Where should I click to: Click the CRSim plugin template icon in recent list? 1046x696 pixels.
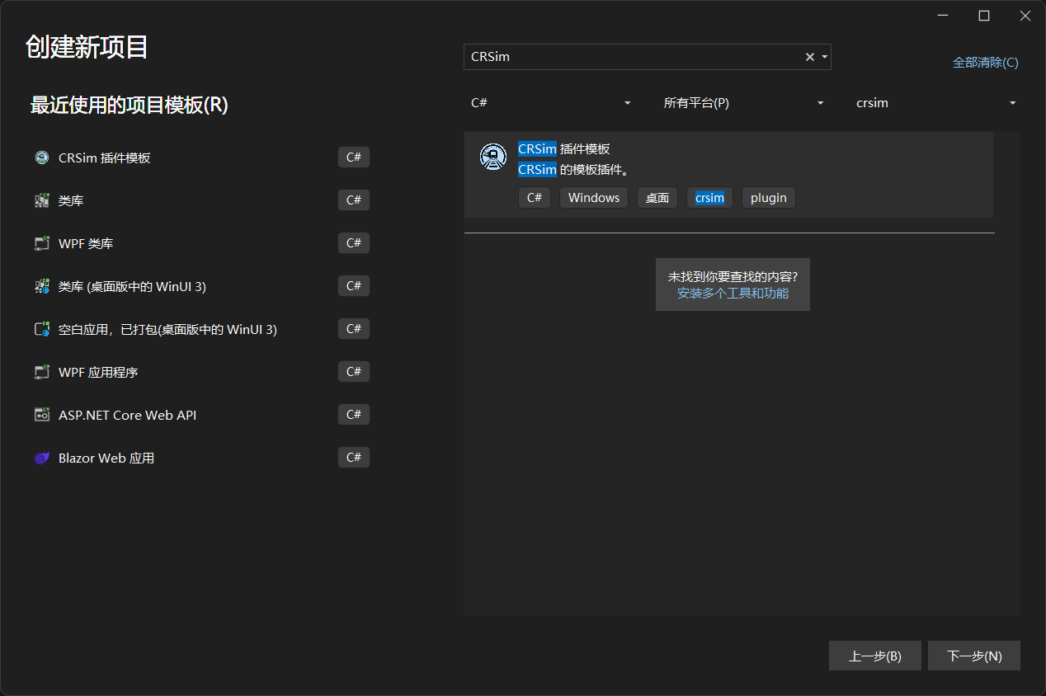click(x=42, y=158)
